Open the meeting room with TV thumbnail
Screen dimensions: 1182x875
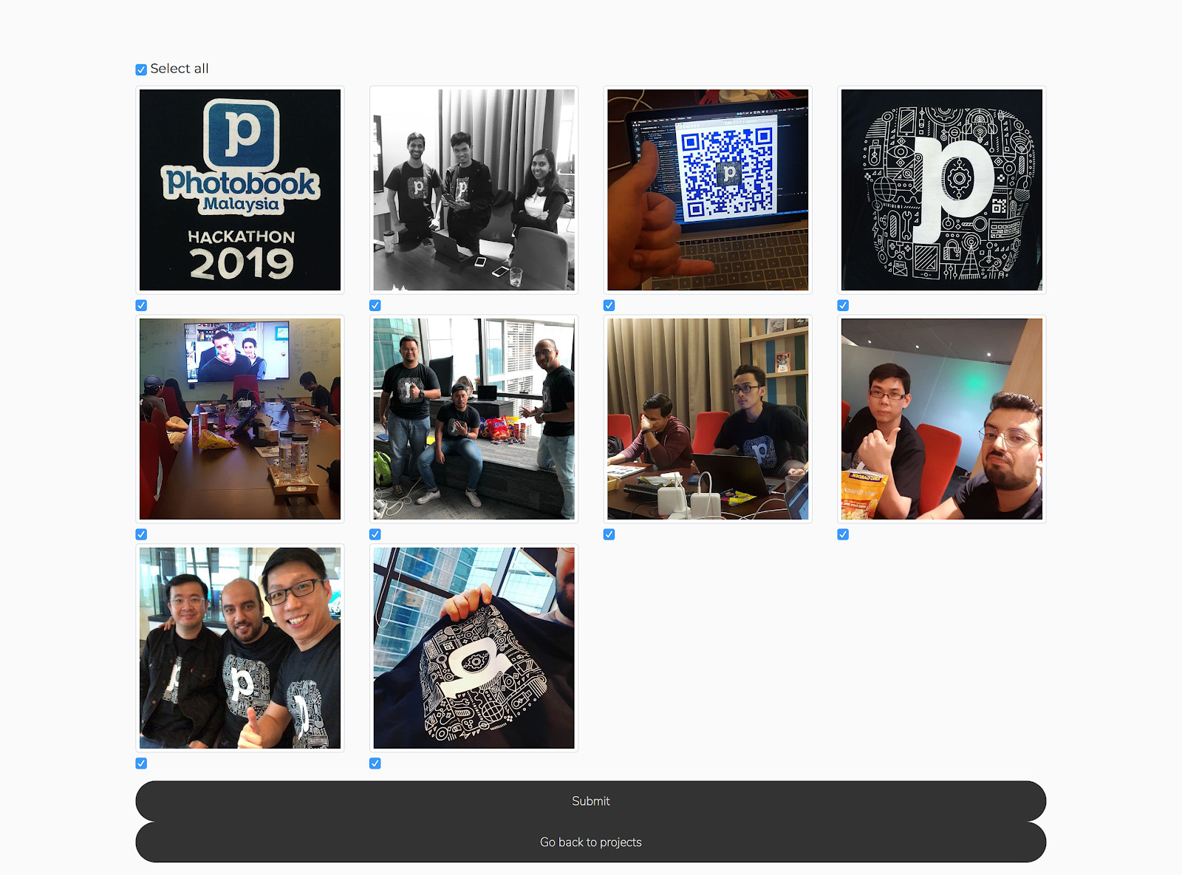coord(240,419)
